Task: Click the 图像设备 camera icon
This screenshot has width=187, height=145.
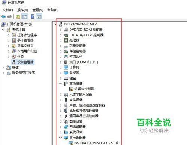Action: (66, 121)
